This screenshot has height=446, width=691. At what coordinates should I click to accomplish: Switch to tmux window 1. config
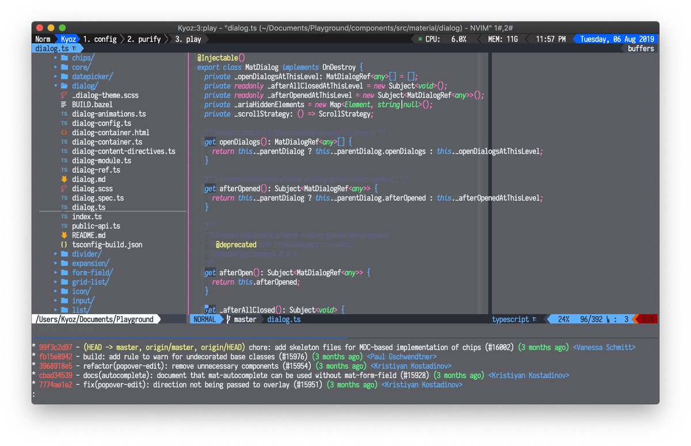[100, 39]
